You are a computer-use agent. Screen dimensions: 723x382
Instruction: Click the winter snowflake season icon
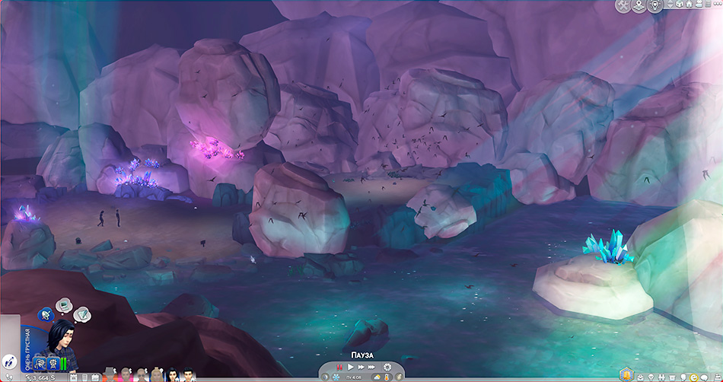pos(336,377)
